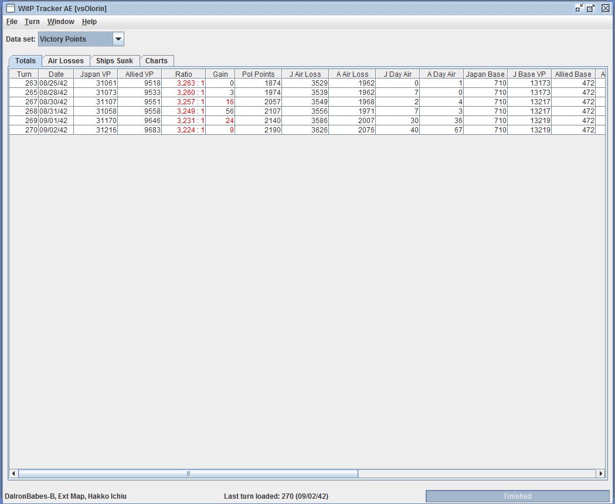This screenshot has height=504, width=615.
Task: Click the J Air Loss column header
Action: [x=305, y=74]
